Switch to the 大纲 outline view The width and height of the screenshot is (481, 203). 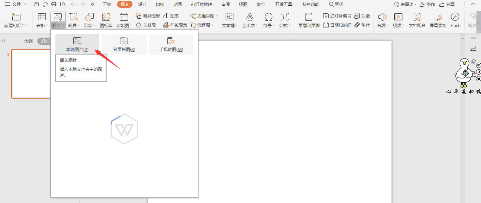tap(28, 40)
